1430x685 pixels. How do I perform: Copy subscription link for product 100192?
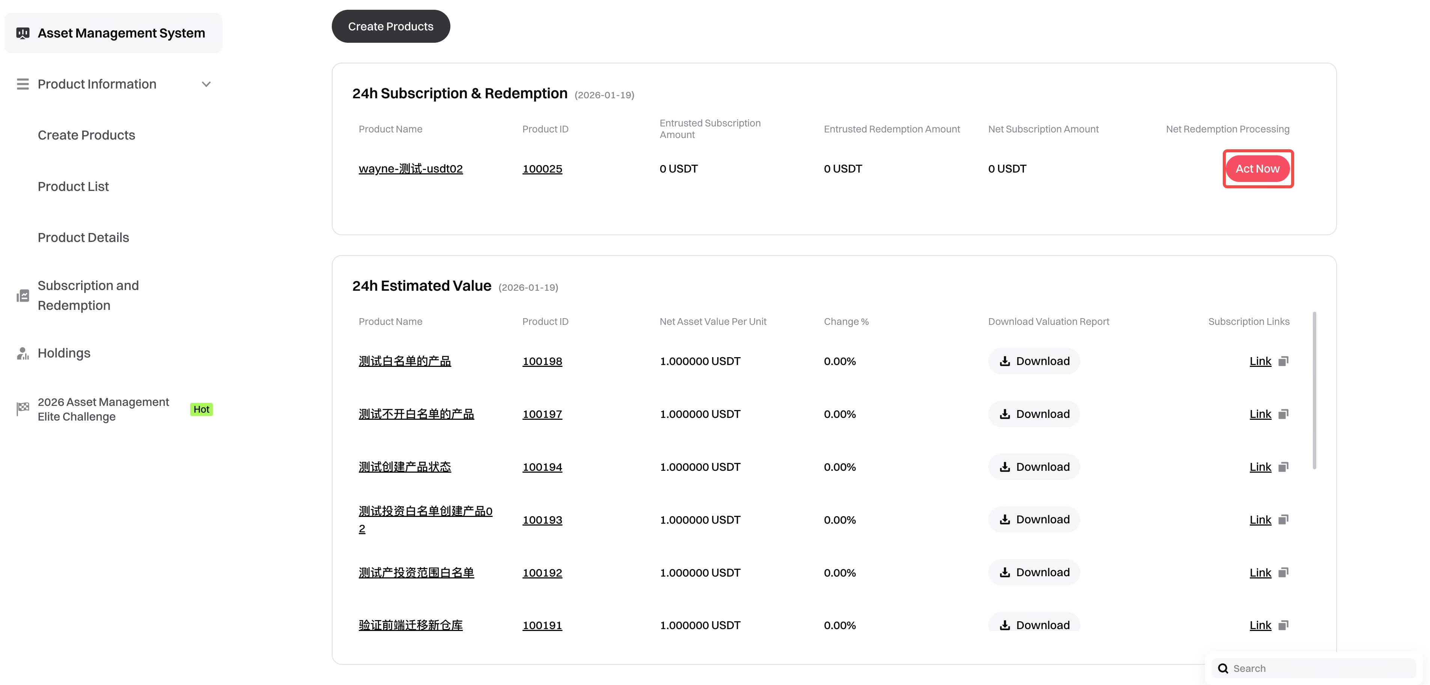pyautogui.click(x=1284, y=572)
